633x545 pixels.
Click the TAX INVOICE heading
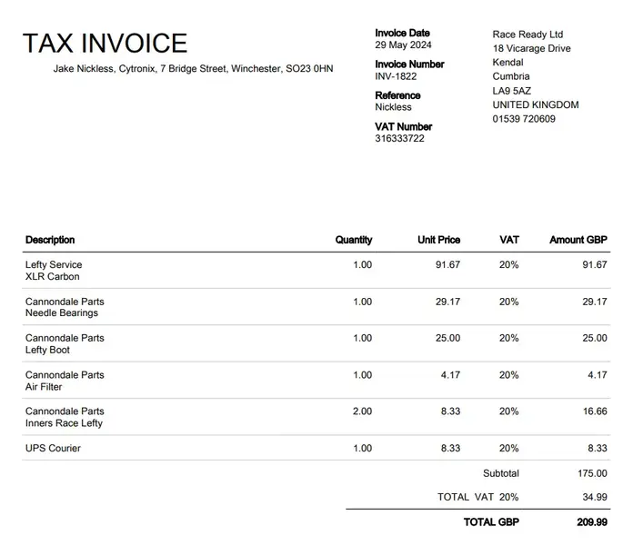point(105,43)
